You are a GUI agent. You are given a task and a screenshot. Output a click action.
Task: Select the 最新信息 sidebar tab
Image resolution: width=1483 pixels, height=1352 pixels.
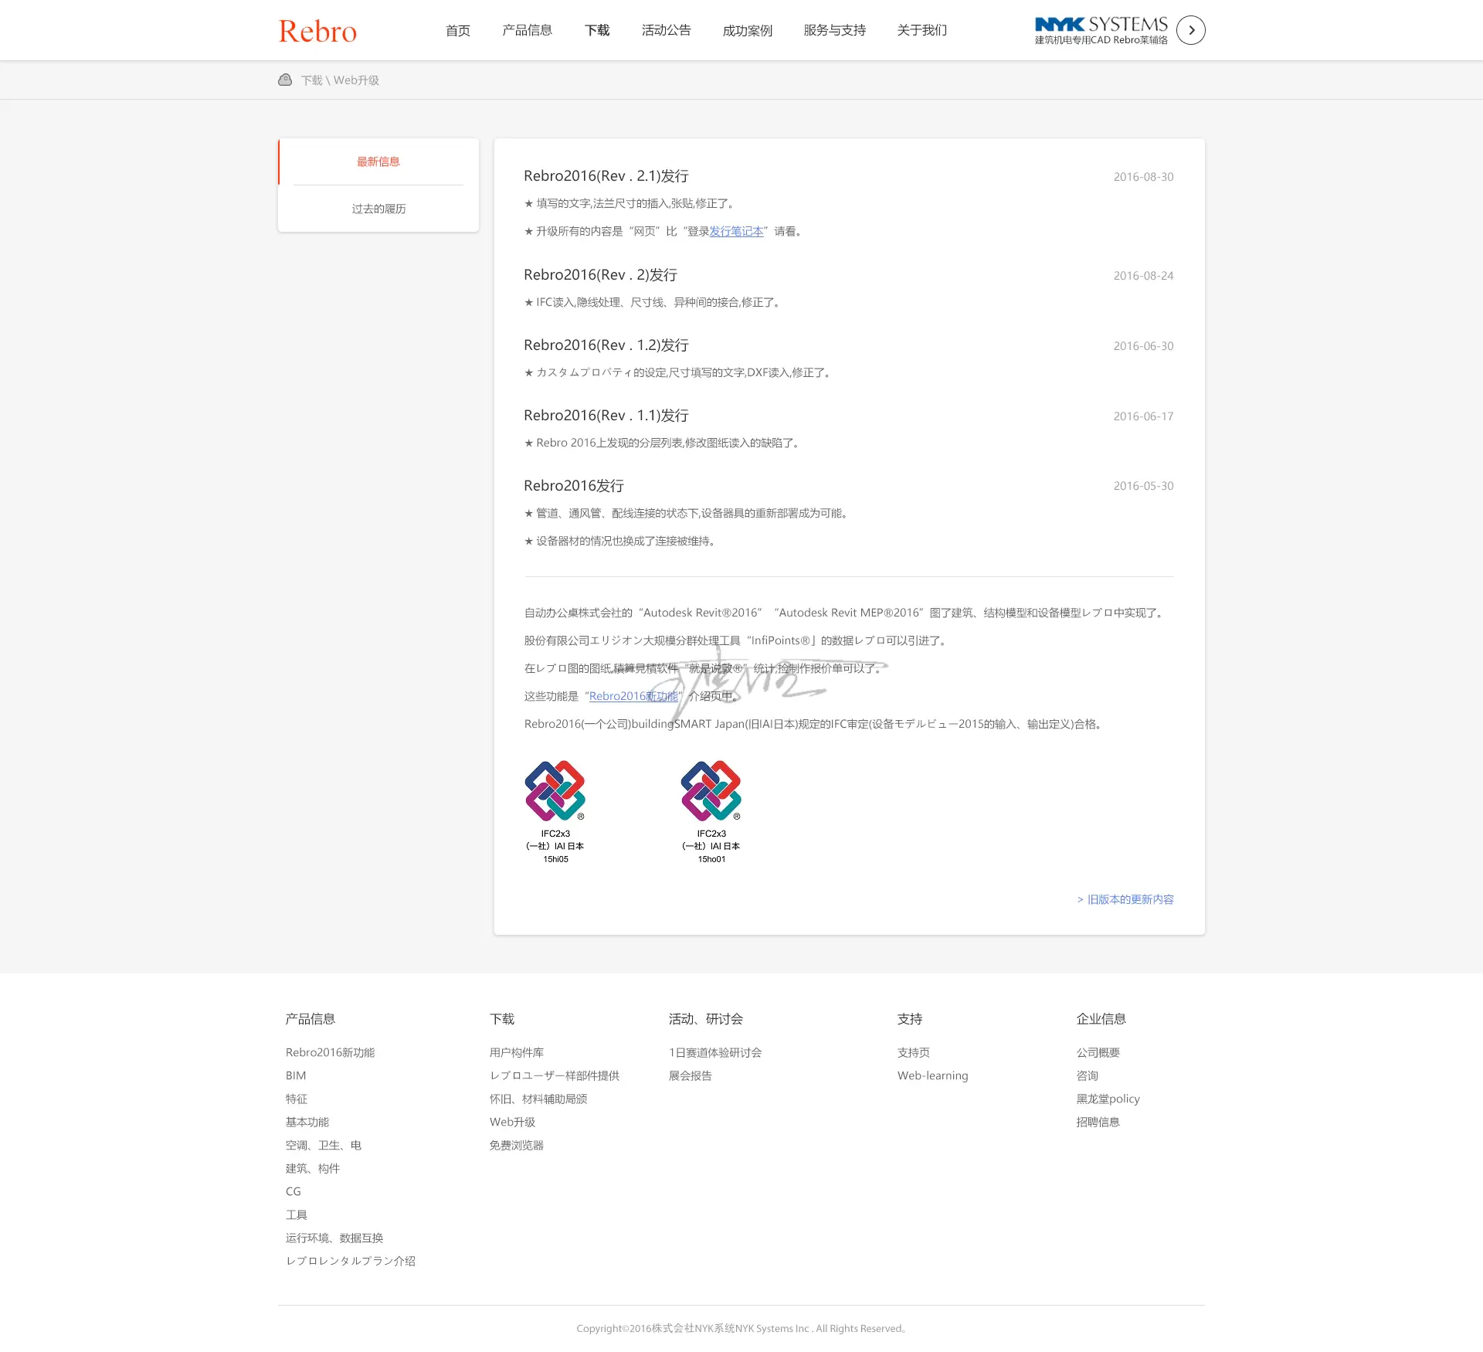coord(378,161)
